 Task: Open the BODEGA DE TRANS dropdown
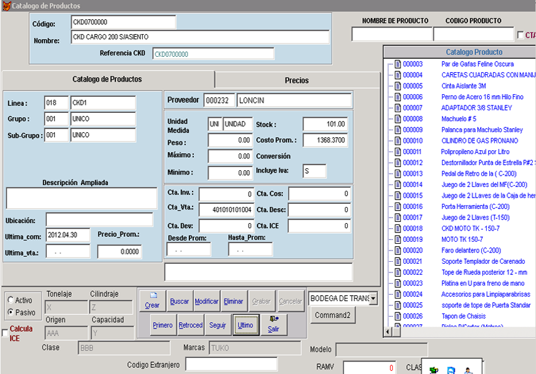(373, 299)
